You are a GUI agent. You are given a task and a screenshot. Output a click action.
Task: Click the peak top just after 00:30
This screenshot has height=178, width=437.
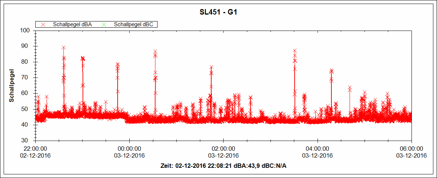coord(155,52)
